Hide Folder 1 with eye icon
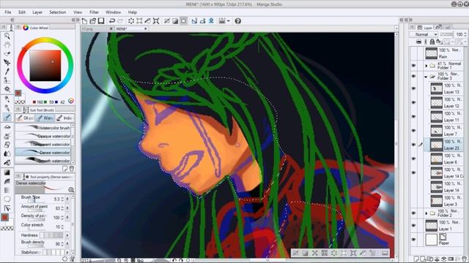The width and height of the screenshot is (469, 263). [x=413, y=65]
